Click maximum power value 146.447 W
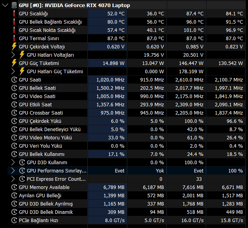Image resolution: width=248 pixels, height=228 pixels. [191, 63]
